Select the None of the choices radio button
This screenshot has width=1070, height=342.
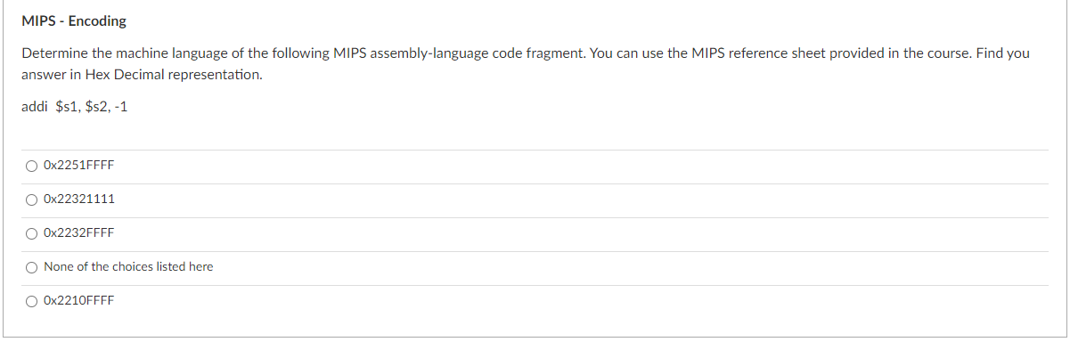(x=32, y=267)
